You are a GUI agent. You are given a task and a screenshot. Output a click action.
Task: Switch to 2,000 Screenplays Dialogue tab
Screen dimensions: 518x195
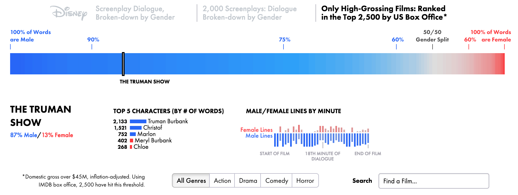coord(249,13)
